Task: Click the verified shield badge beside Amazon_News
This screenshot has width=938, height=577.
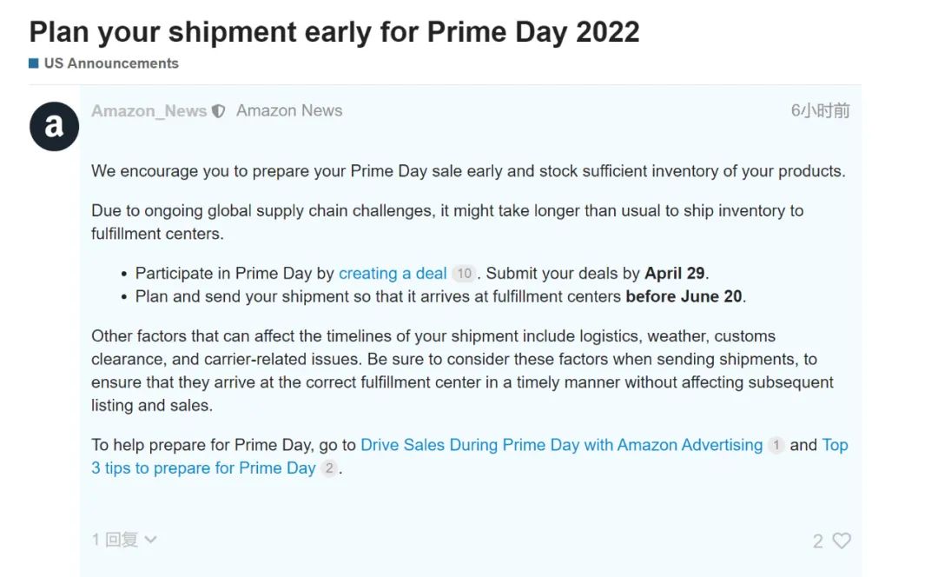Action: pyautogui.click(x=217, y=111)
